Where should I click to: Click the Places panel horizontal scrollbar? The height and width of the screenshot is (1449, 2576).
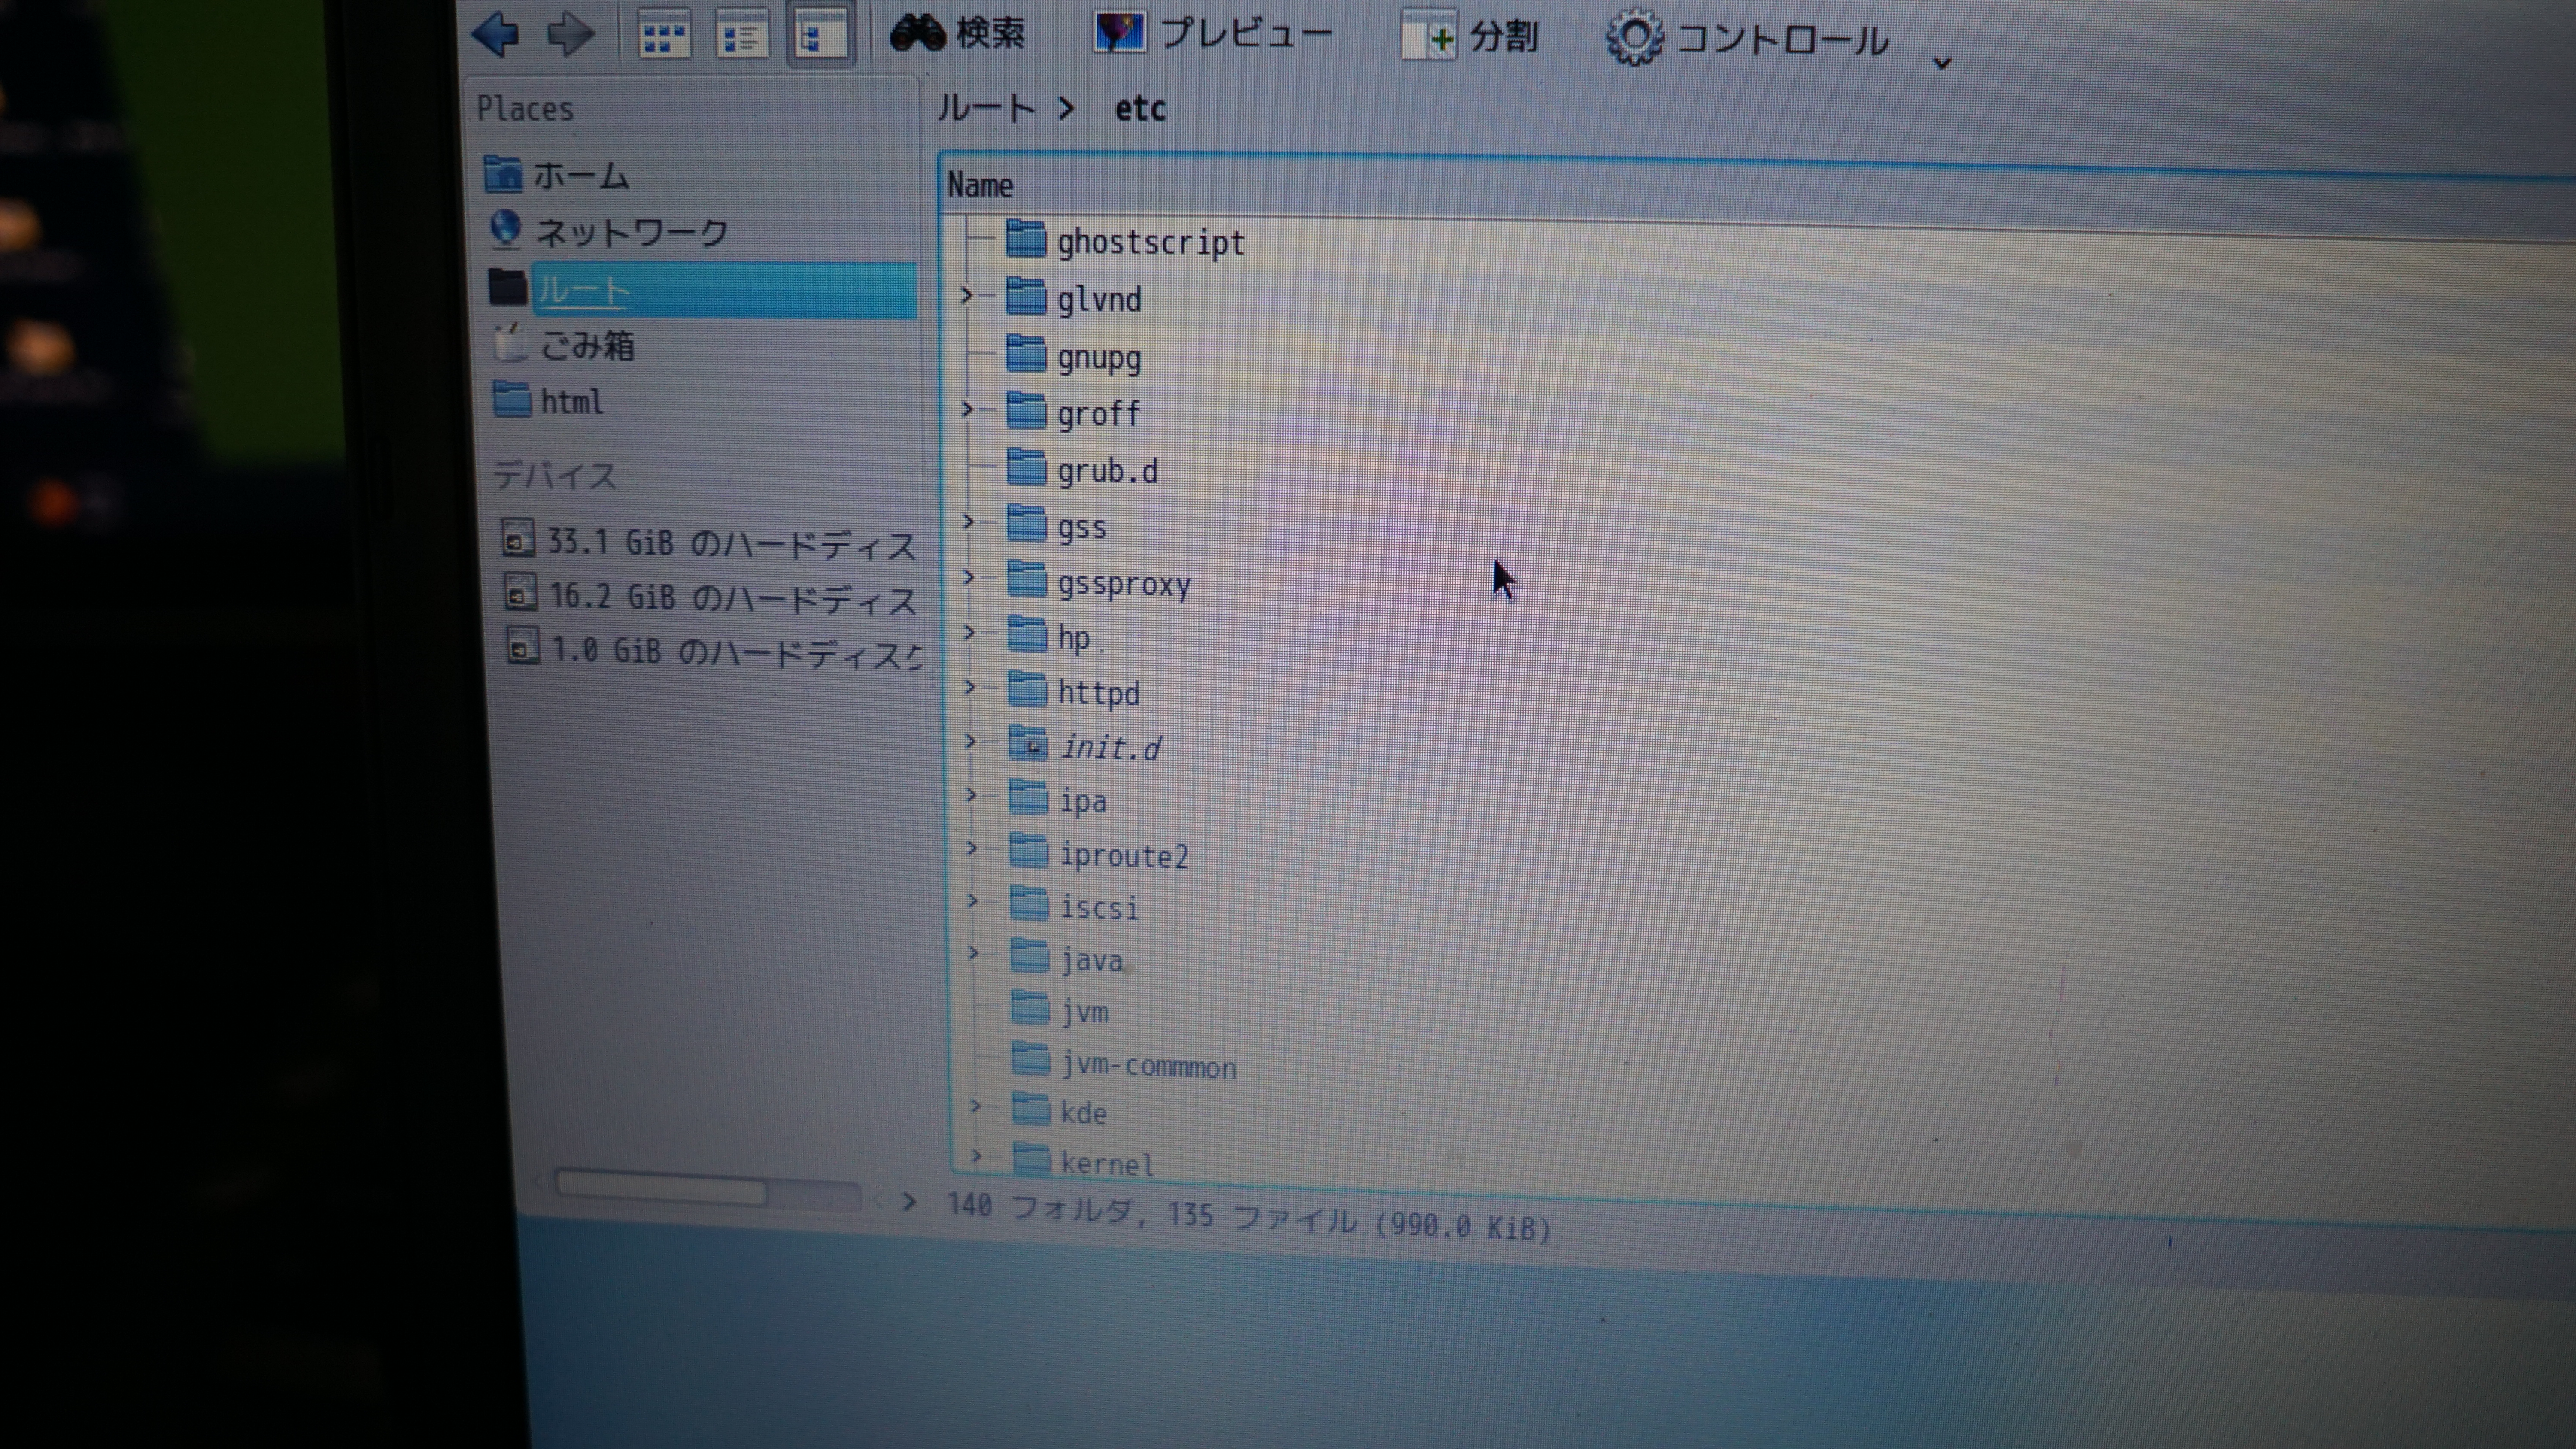point(707,1190)
